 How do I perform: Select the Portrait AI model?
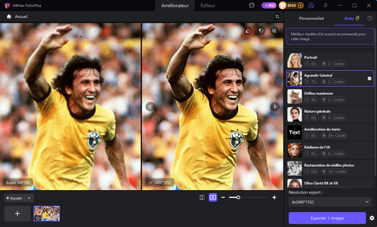pos(330,61)
